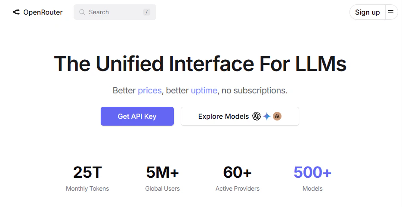Focus the Search input field
Screen dimensions: 402x207
115,12
